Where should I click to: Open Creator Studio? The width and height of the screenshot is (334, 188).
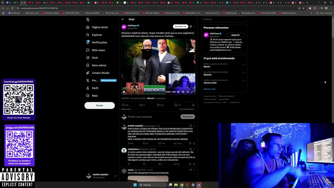(98, 73)
